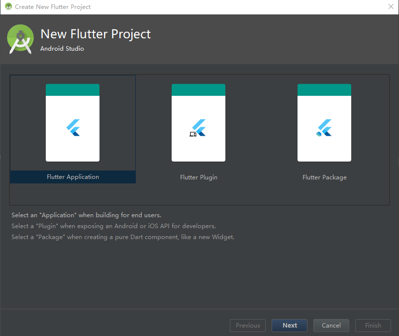Screen dimensions: 399x336
Task: Click the 'Select a "Plugin"' hint line
Action: click(x=113, y=226)
